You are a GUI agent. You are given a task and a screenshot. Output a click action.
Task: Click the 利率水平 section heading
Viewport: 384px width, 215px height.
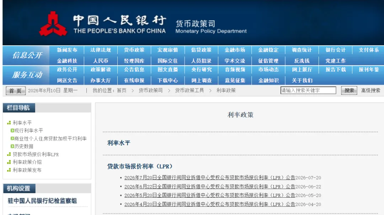[119, 143]
